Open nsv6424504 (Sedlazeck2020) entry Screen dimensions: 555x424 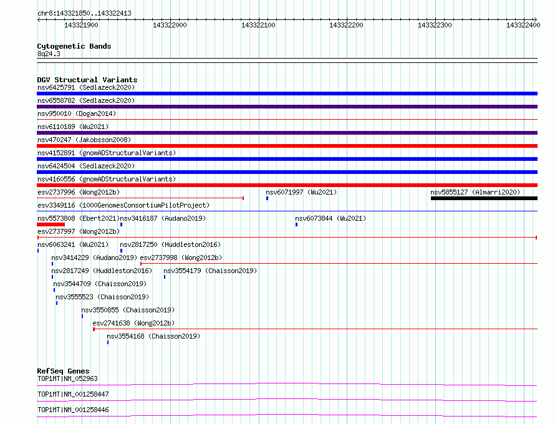click(86, 166)
